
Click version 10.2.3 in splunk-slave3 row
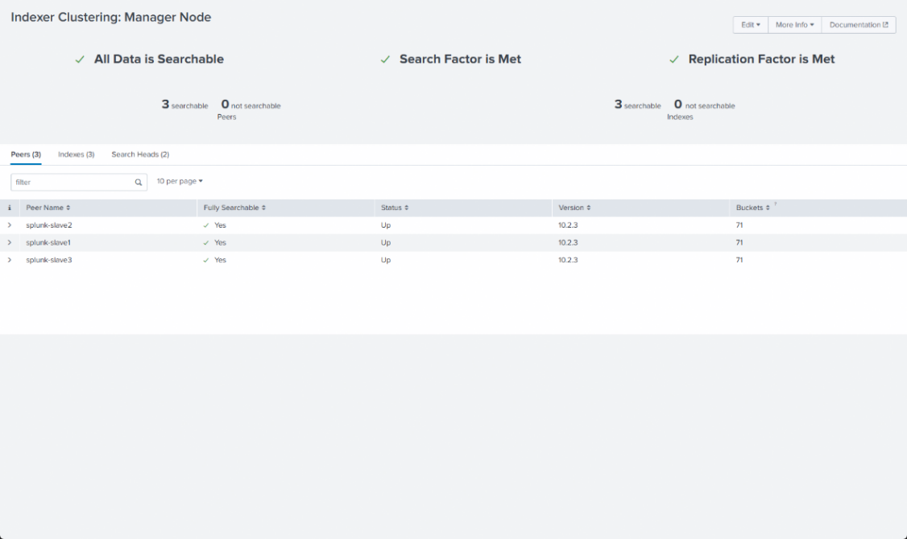tap(568, 260)
